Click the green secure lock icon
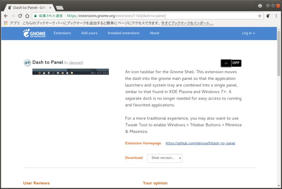 click(35, 16)
